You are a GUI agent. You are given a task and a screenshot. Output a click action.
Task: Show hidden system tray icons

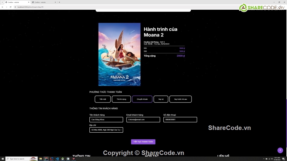tap(264, 159)
